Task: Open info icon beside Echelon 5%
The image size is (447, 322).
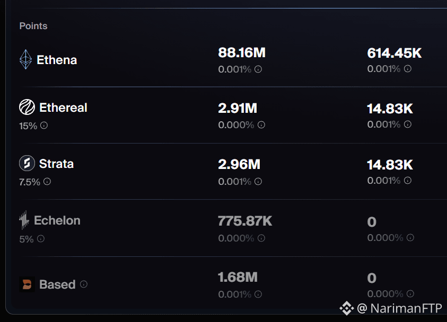Action: click(41, 238)
